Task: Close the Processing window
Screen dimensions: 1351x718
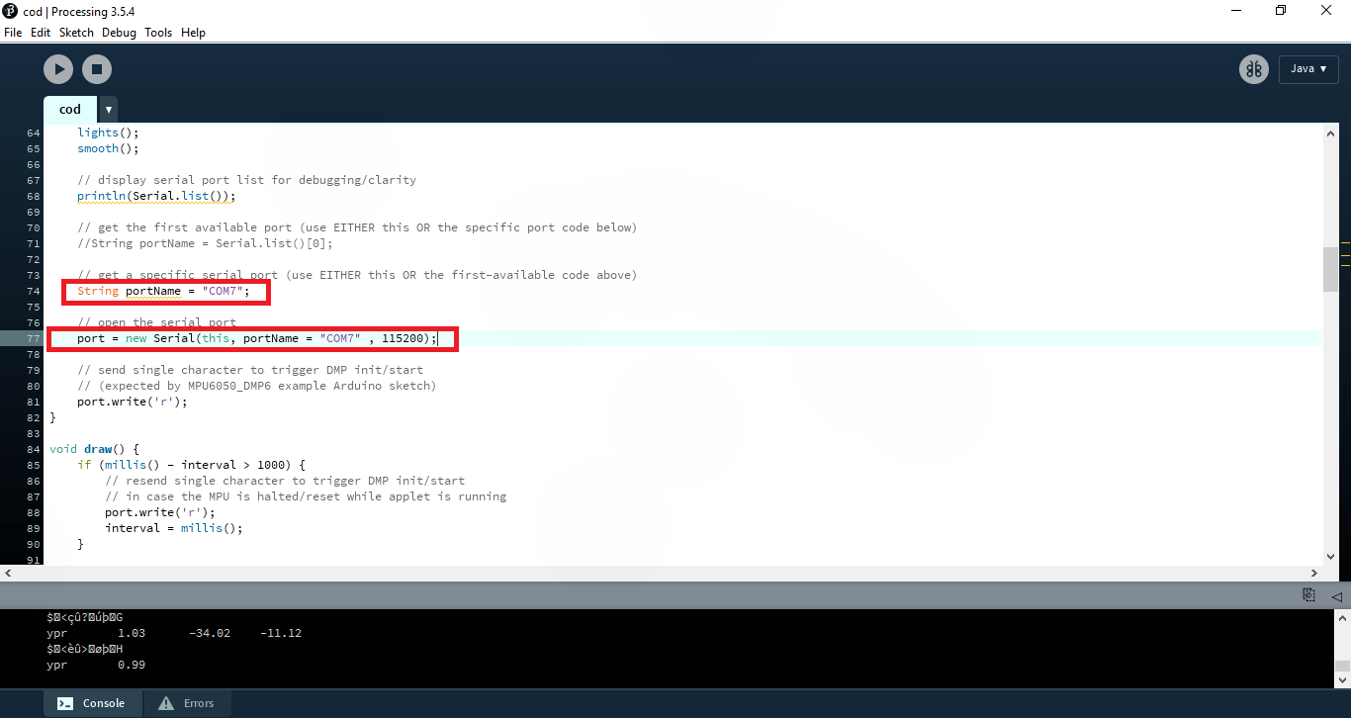Action: tap(1327, 11)
